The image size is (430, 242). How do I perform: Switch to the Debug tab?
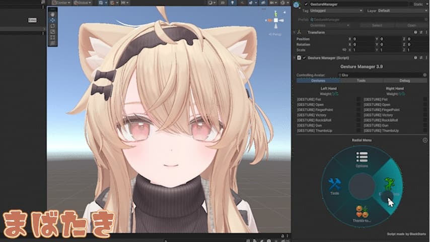point(405,81)
